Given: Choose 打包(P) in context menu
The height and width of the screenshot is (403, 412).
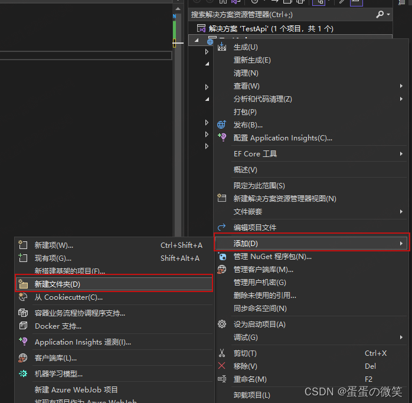Looking at the screenshot, I should pos(245,112).
